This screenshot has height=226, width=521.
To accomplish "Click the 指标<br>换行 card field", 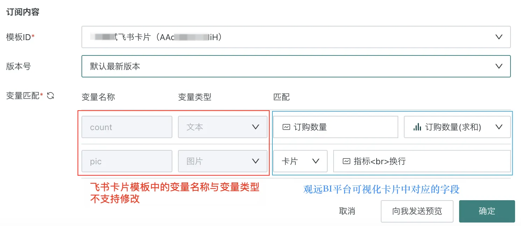I will tap(422, 161).
